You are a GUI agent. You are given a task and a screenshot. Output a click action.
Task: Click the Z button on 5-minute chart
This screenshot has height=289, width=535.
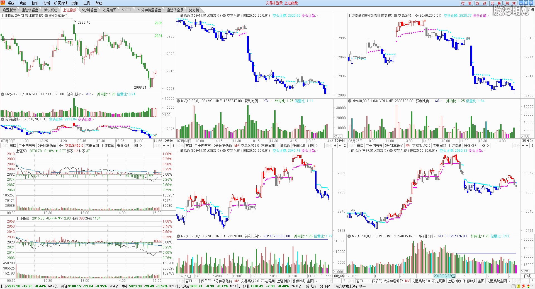[173, 146]
